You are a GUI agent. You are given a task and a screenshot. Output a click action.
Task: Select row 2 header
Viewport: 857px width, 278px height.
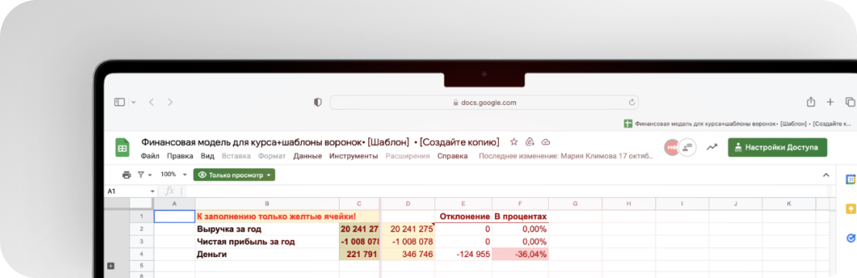pos(141,229)
